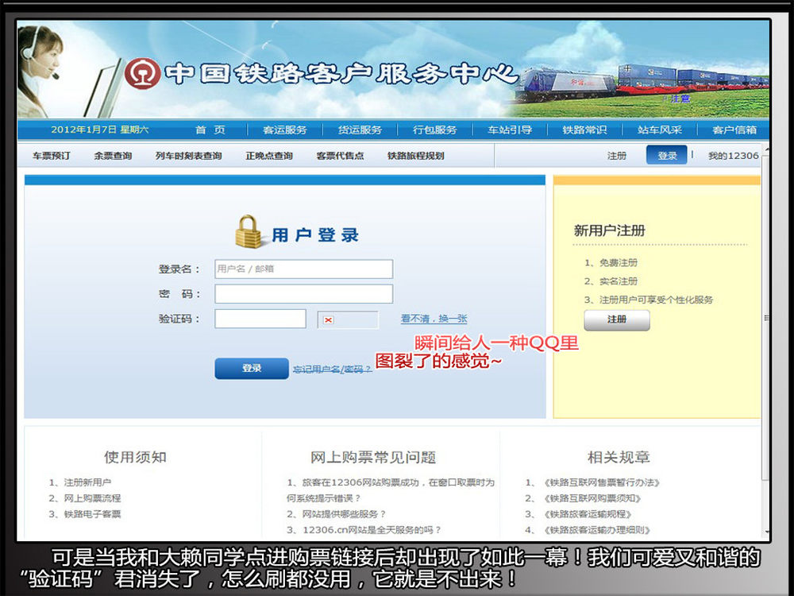Click the 新用户注册 panel heading
The width and height of the screenshot is (794, 596).
pos(609,230)
